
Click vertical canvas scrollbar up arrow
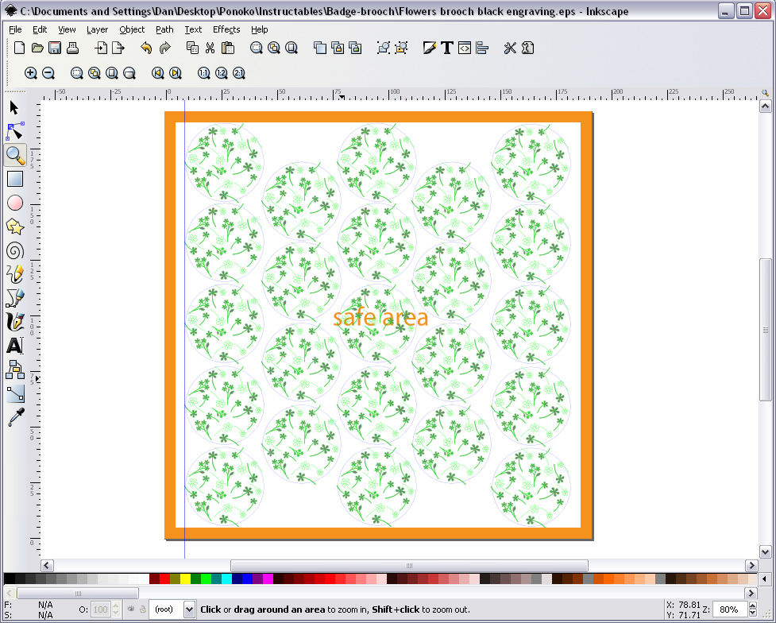point(765,106)
